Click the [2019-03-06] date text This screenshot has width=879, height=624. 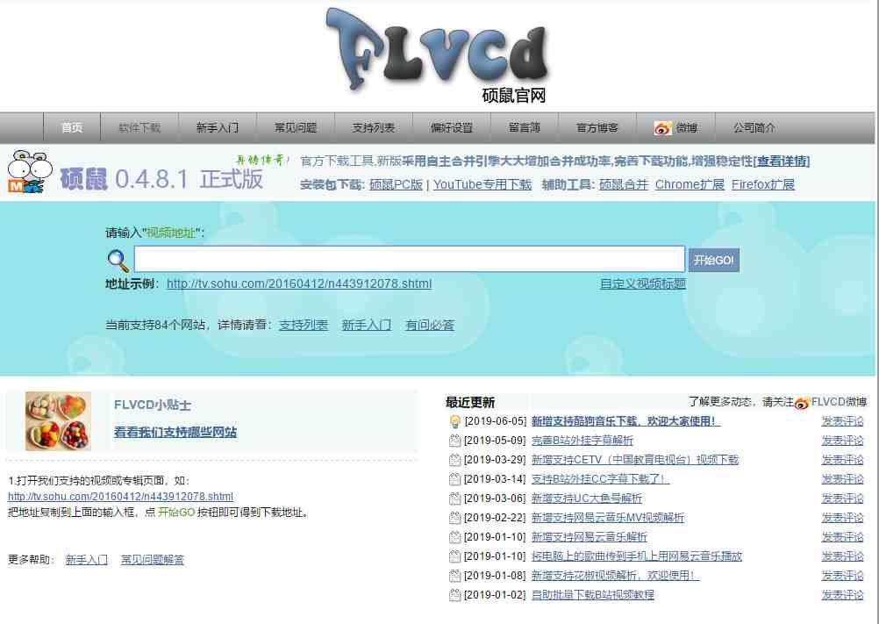495,498
